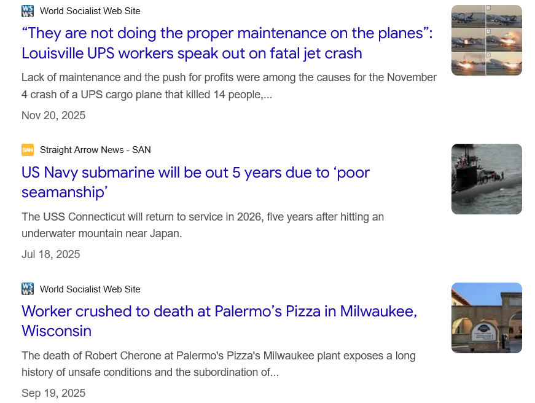Click the WSWS favicon next to the Palermo's Pizza story
This screenshot has width=535, height=403.
coord(28,289)
